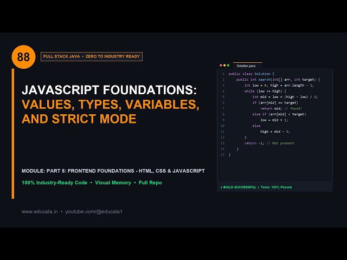Click the yellow window dot in code editor

click(x=224, y=66)
